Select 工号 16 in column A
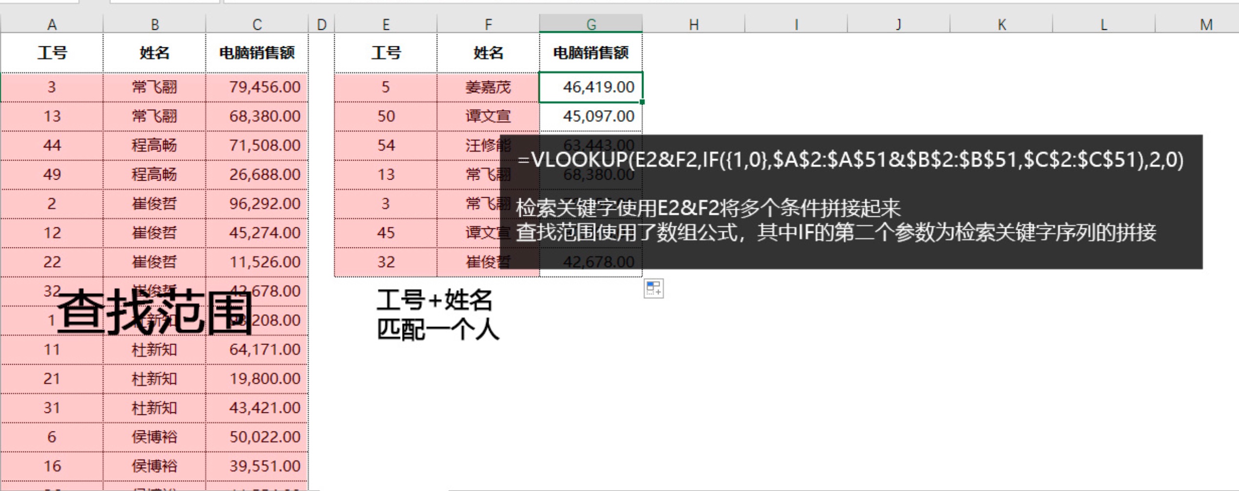The height and width of the screenshot is (491, 1239). [52, 466]
